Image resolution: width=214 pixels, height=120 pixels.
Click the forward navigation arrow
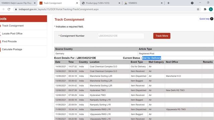[x=3, y=9]
